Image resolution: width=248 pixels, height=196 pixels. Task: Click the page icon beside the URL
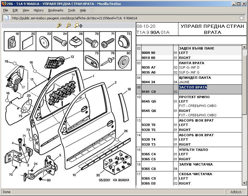click(x=7, y=18)
